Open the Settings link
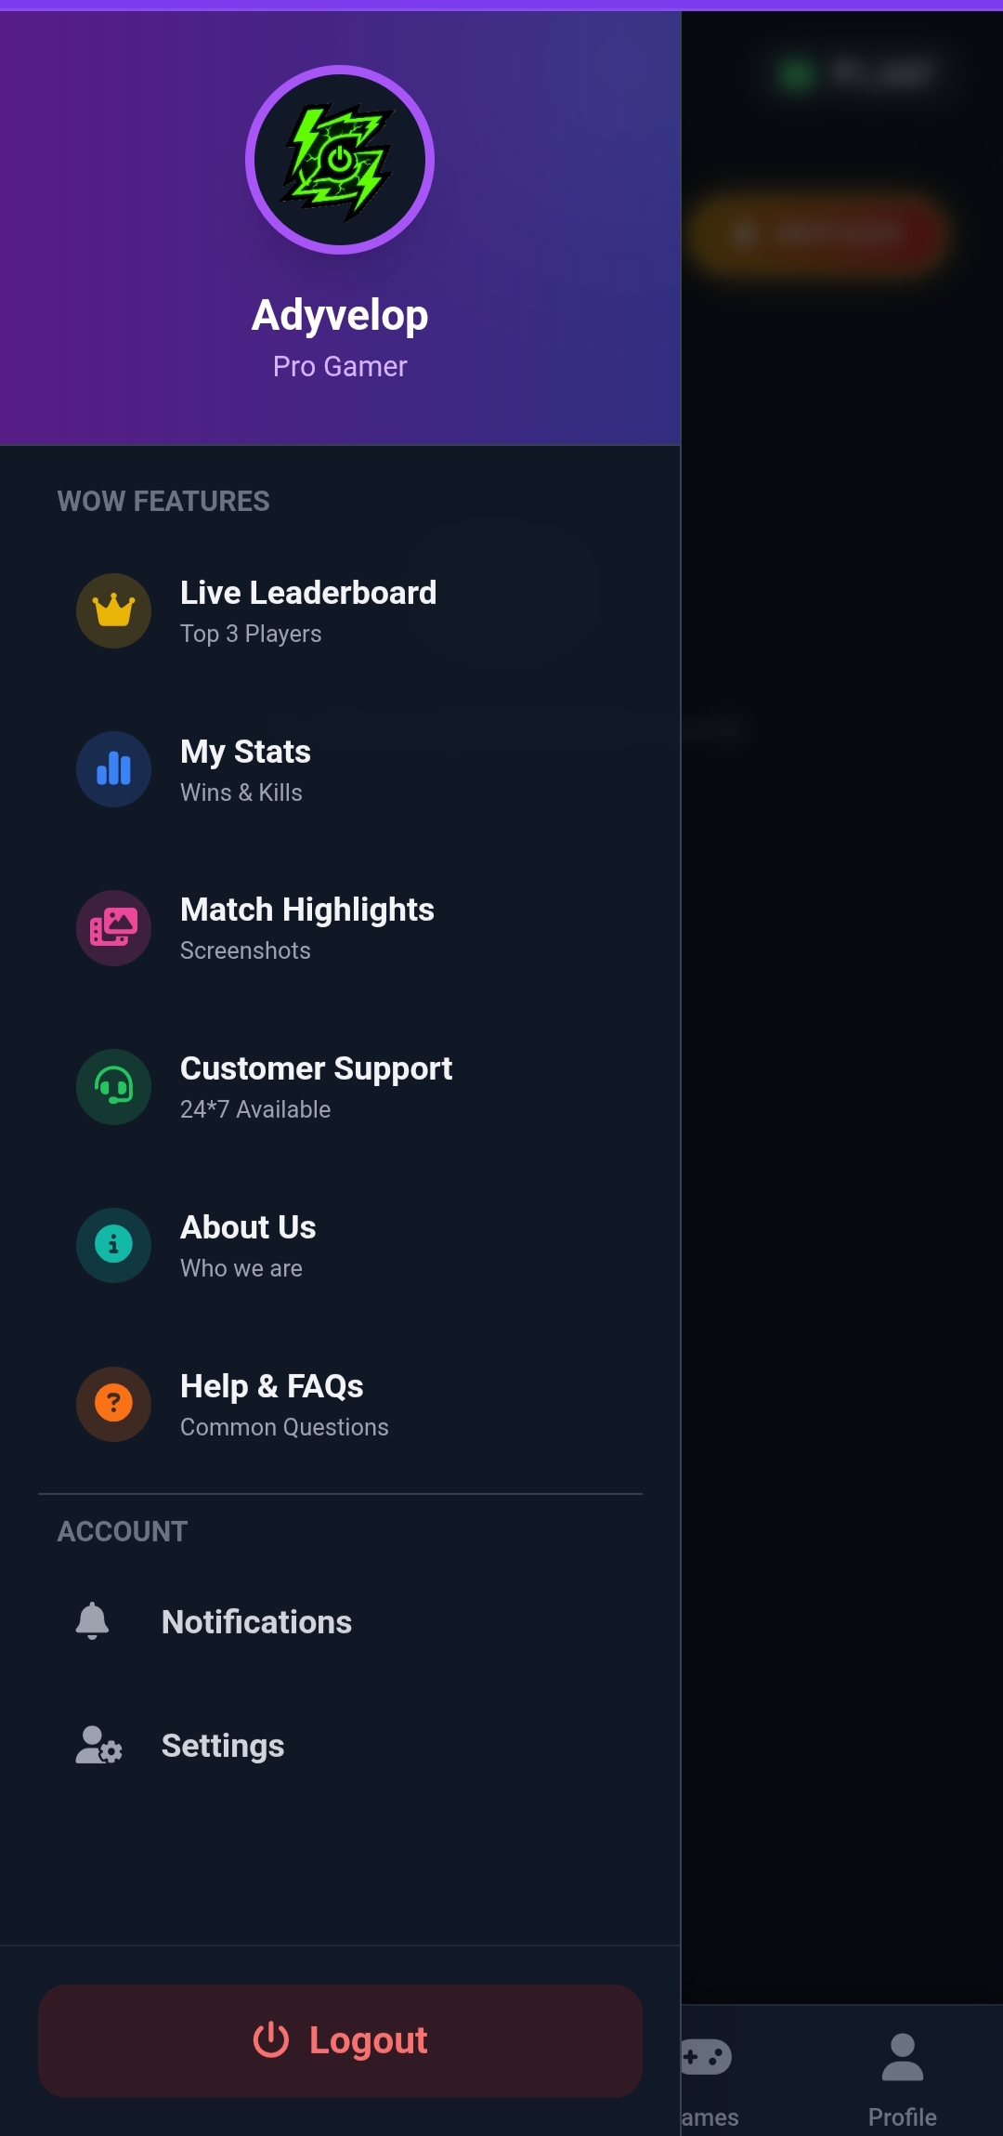The height and width of the screenshot is (2136, 1003). [x=223, y=1746]
